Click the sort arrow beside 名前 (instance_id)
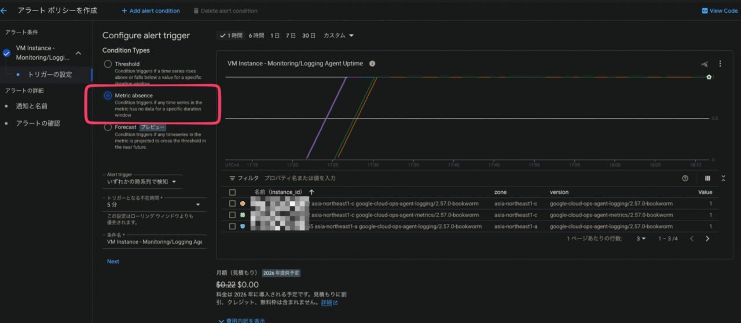 pyautogui.click(x=311, y=192)
